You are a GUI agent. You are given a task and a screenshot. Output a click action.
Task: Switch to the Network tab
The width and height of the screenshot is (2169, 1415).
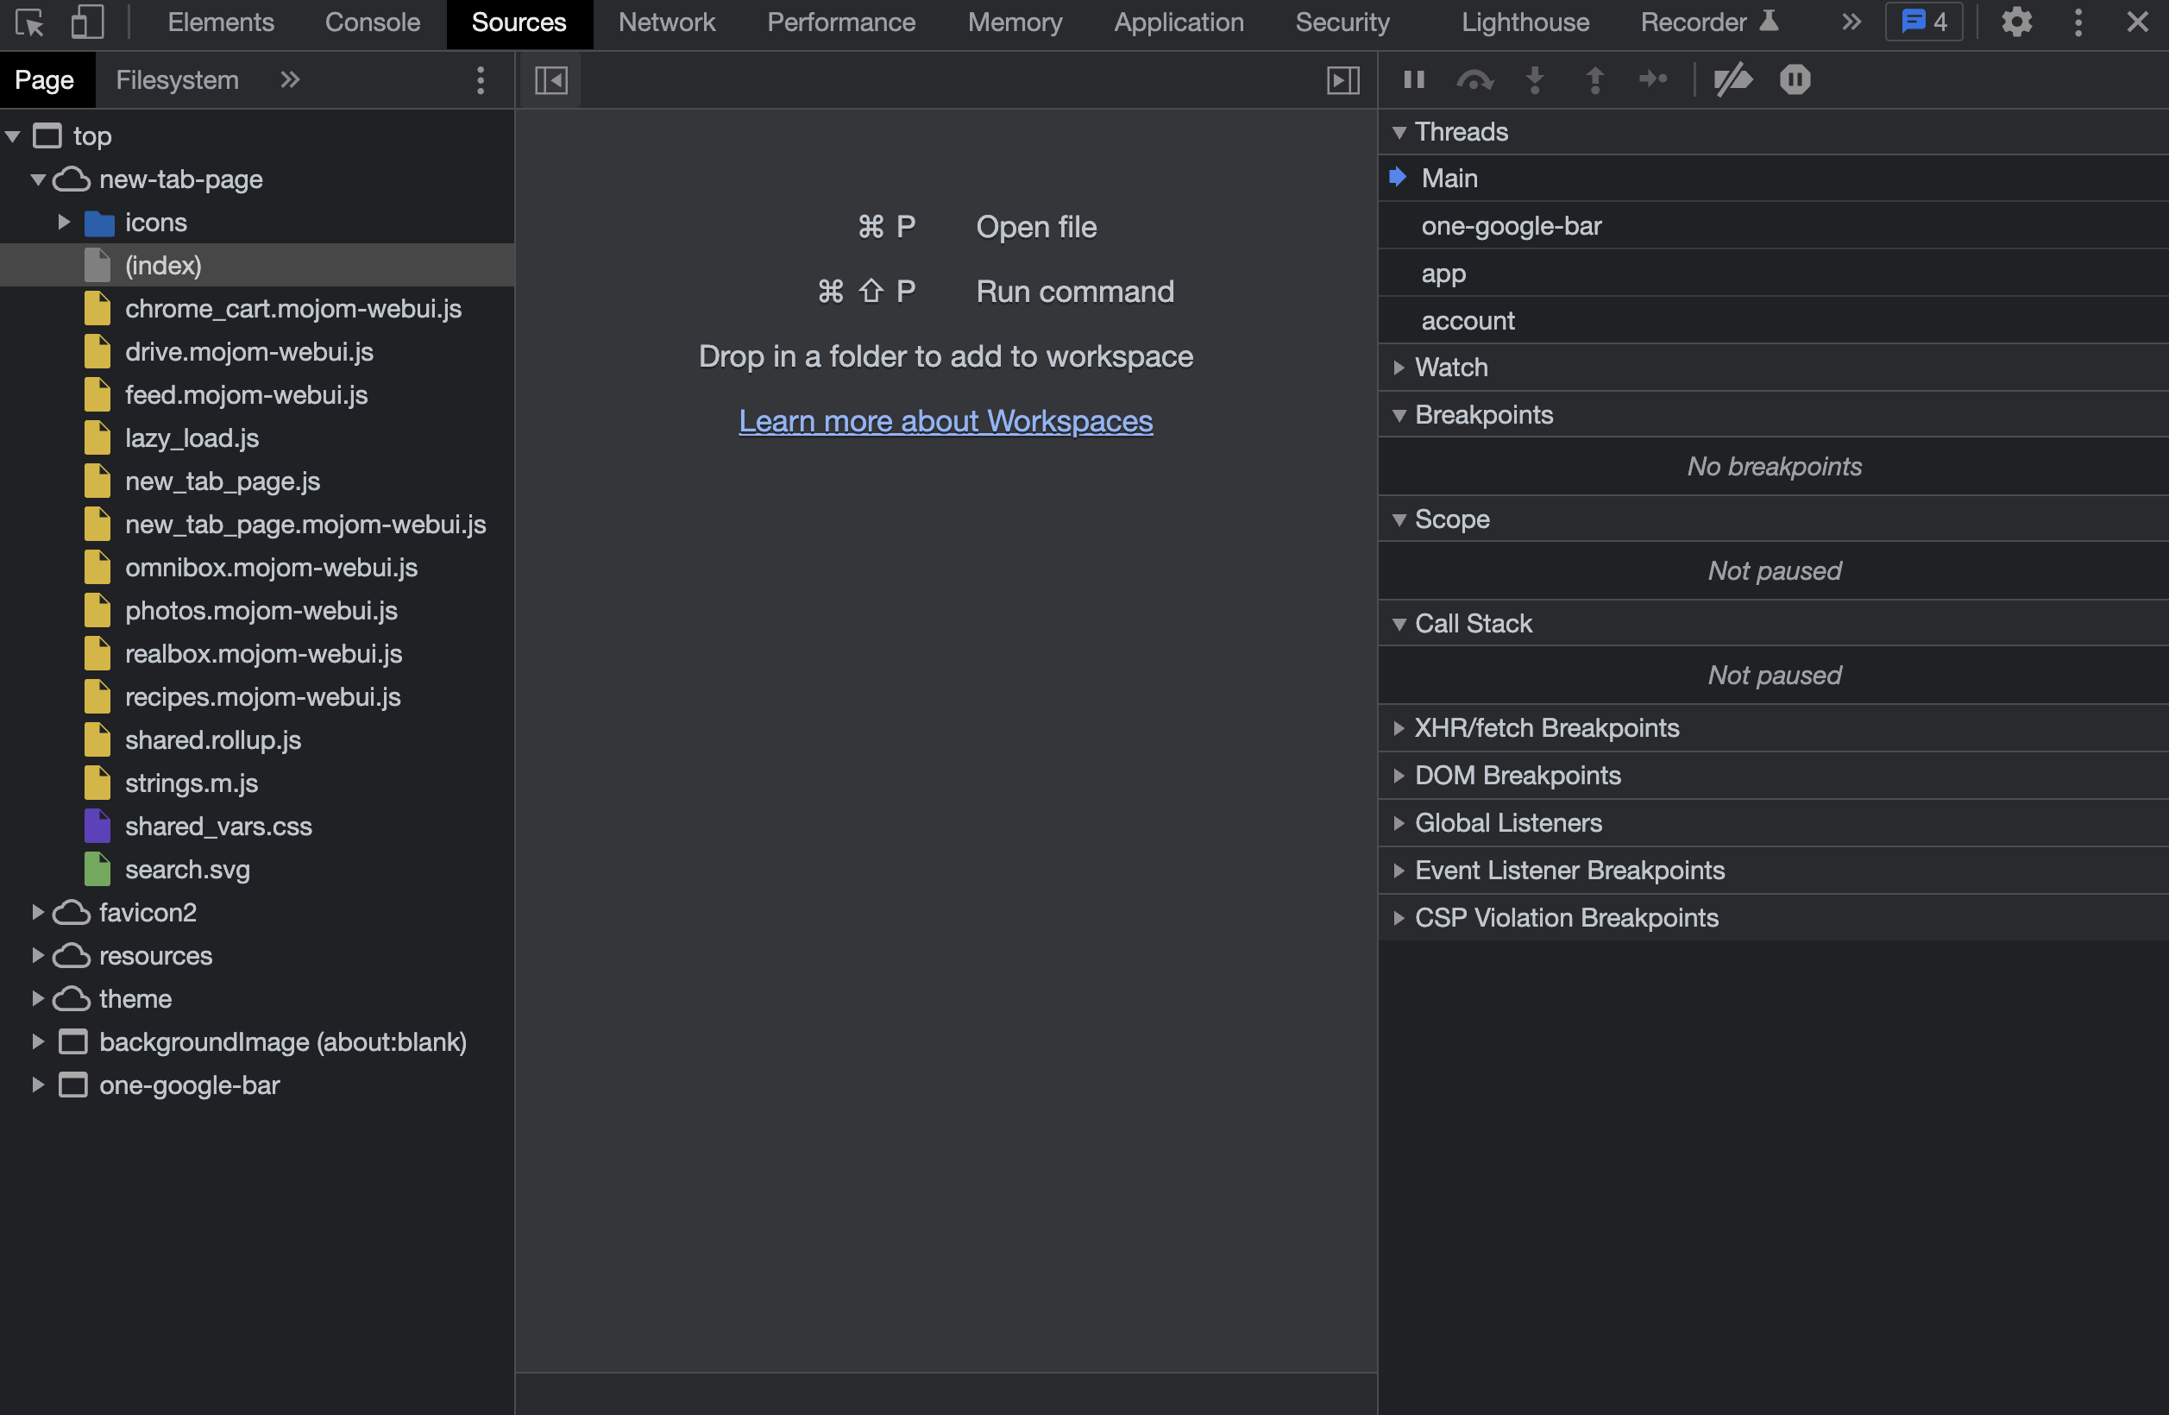(x=666, y=22)
